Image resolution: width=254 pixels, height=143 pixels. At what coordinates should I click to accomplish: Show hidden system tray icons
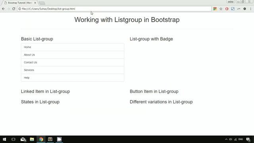226,139
